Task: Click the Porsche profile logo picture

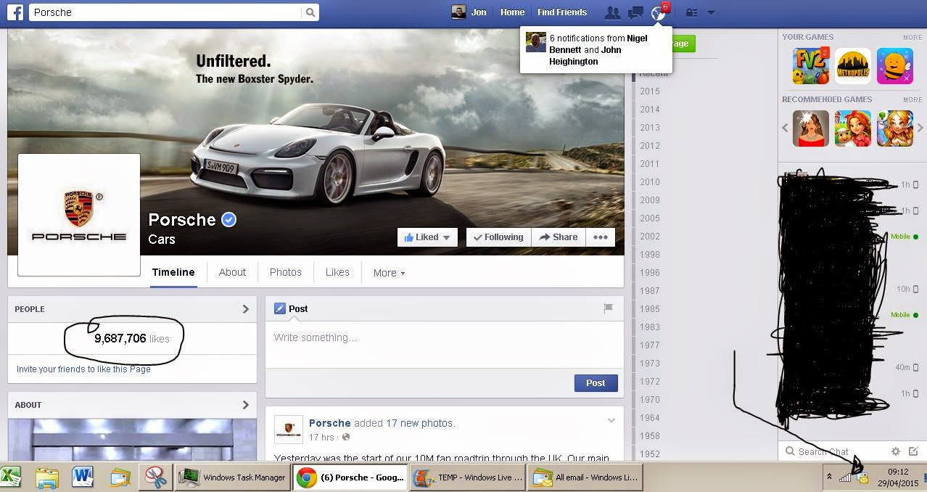Action: click(x=79, y=215)
